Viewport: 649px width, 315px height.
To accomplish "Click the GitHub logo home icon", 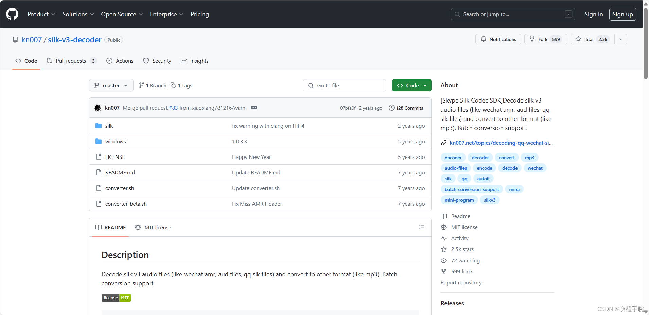I will [x=12, y=14].
